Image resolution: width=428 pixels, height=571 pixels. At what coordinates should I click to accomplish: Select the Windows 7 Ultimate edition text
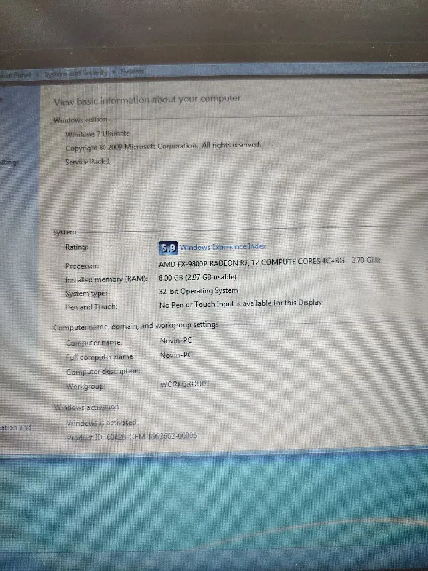point(97,133)
